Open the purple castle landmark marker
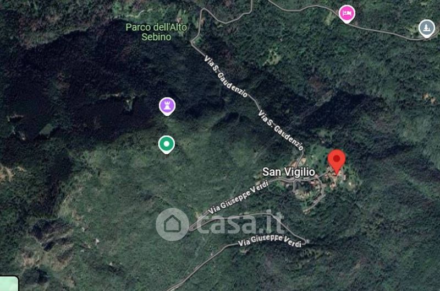440x291 pixels. (167, 106)
